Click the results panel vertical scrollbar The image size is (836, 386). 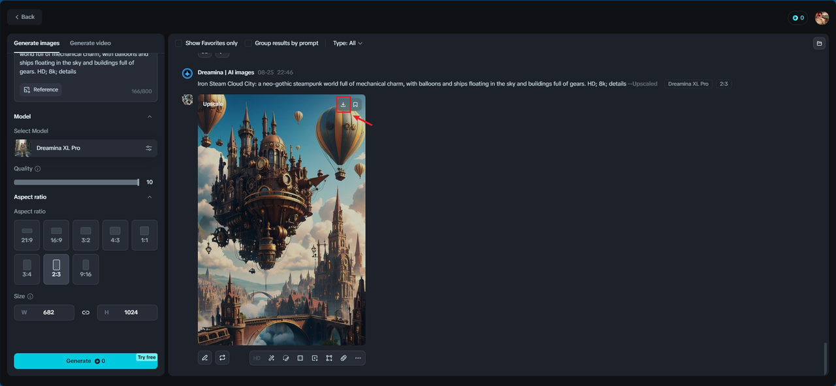pyautogui.click(x=825, y=357)
